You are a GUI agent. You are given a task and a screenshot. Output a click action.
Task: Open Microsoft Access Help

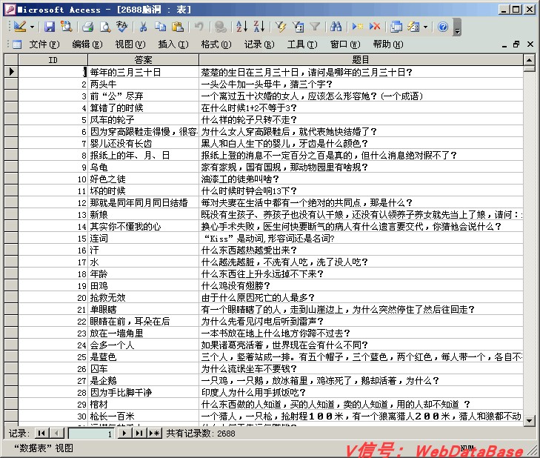point(443,27)
